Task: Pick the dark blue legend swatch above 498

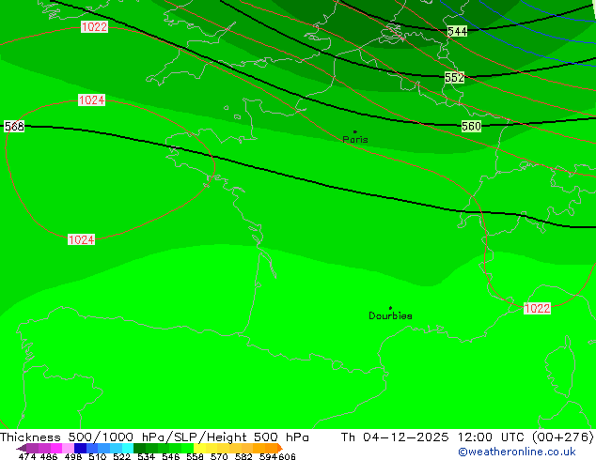Action: [x=80, y=448]
